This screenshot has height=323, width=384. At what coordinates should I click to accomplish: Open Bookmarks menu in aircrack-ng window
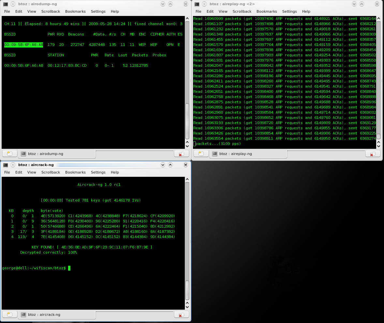click(x=75, y=172)
